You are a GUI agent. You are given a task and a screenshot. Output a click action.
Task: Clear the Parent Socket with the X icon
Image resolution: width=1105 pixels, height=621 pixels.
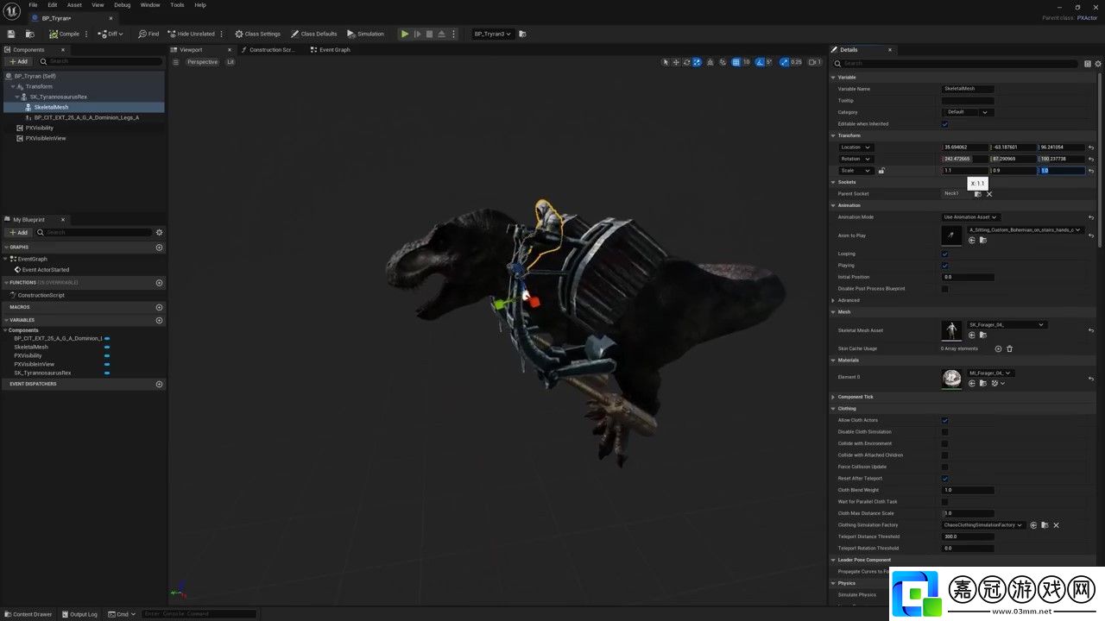point(989,194)
